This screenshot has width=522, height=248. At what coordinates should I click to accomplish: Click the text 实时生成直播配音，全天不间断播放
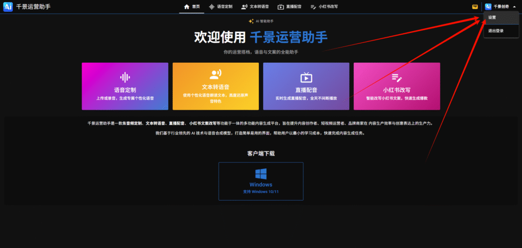coord(306,98)
